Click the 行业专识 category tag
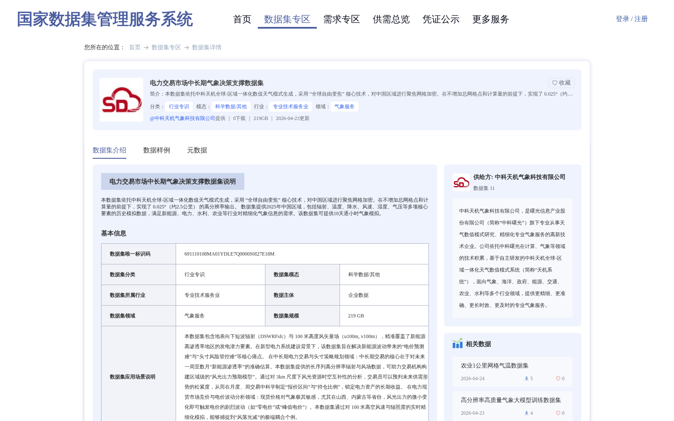Screen dimensions: 674x421 tap(179, 107)
